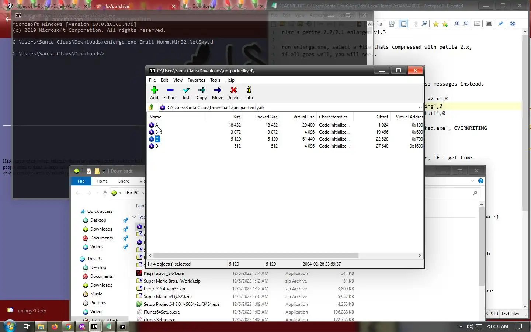
Task: Sort 7-Zip list by Packed Size column
Action: click(261, 117)
